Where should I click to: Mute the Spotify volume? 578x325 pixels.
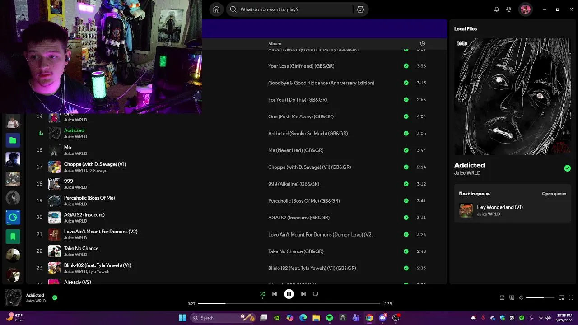(521, 298)
